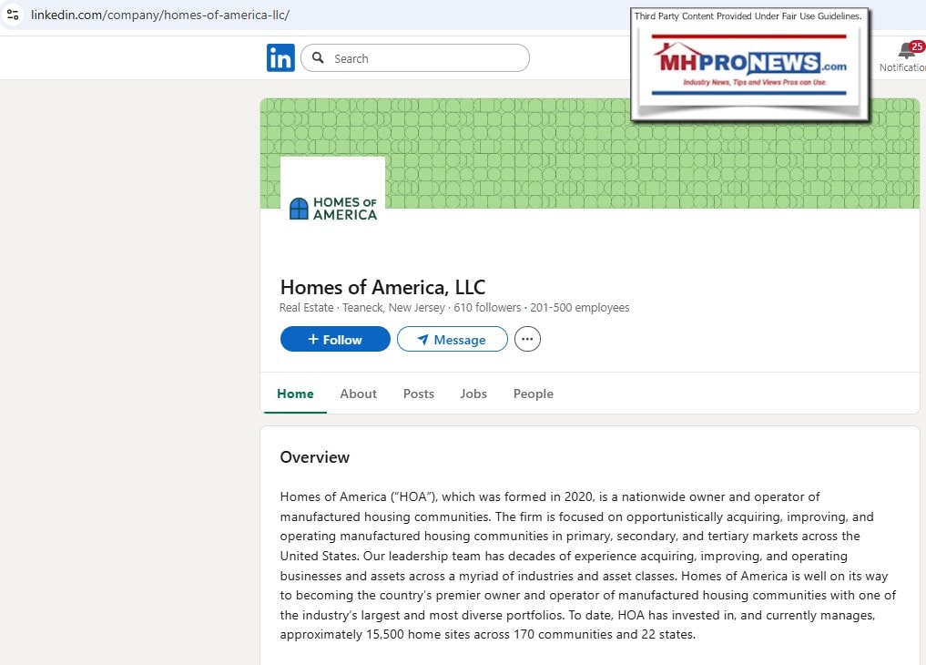
Task: Click the Message button
Action: 452,340
